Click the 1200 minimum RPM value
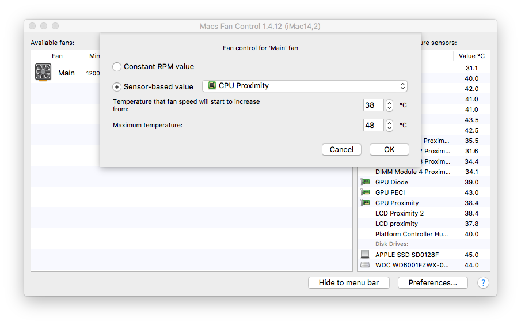 [93, 73]
